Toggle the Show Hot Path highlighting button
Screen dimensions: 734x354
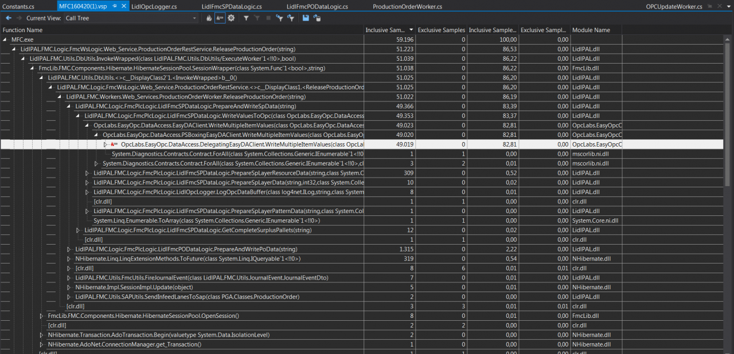(x=220, y=18)
